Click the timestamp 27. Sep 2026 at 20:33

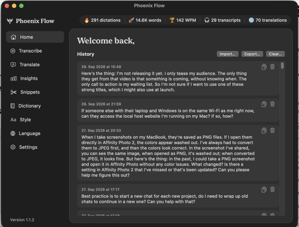[x=101, y=131]
